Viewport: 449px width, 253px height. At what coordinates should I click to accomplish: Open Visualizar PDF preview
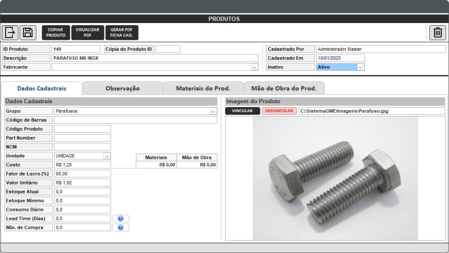point(87,33)
